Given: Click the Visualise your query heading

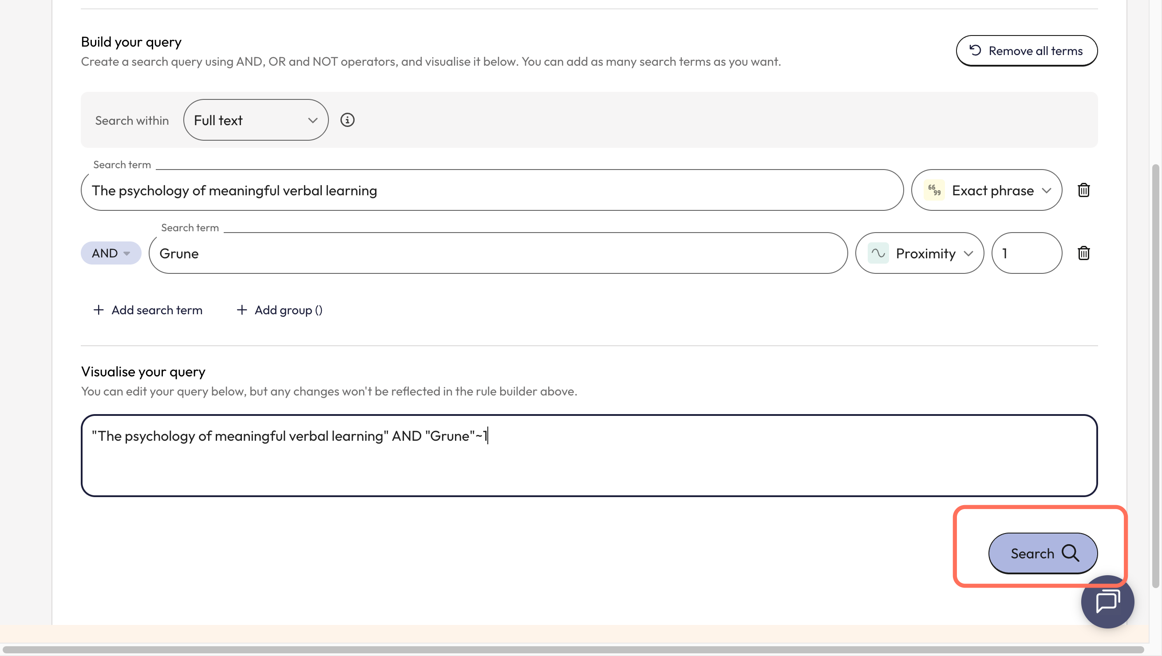Looking at the screenshot, I should [143, 371].
